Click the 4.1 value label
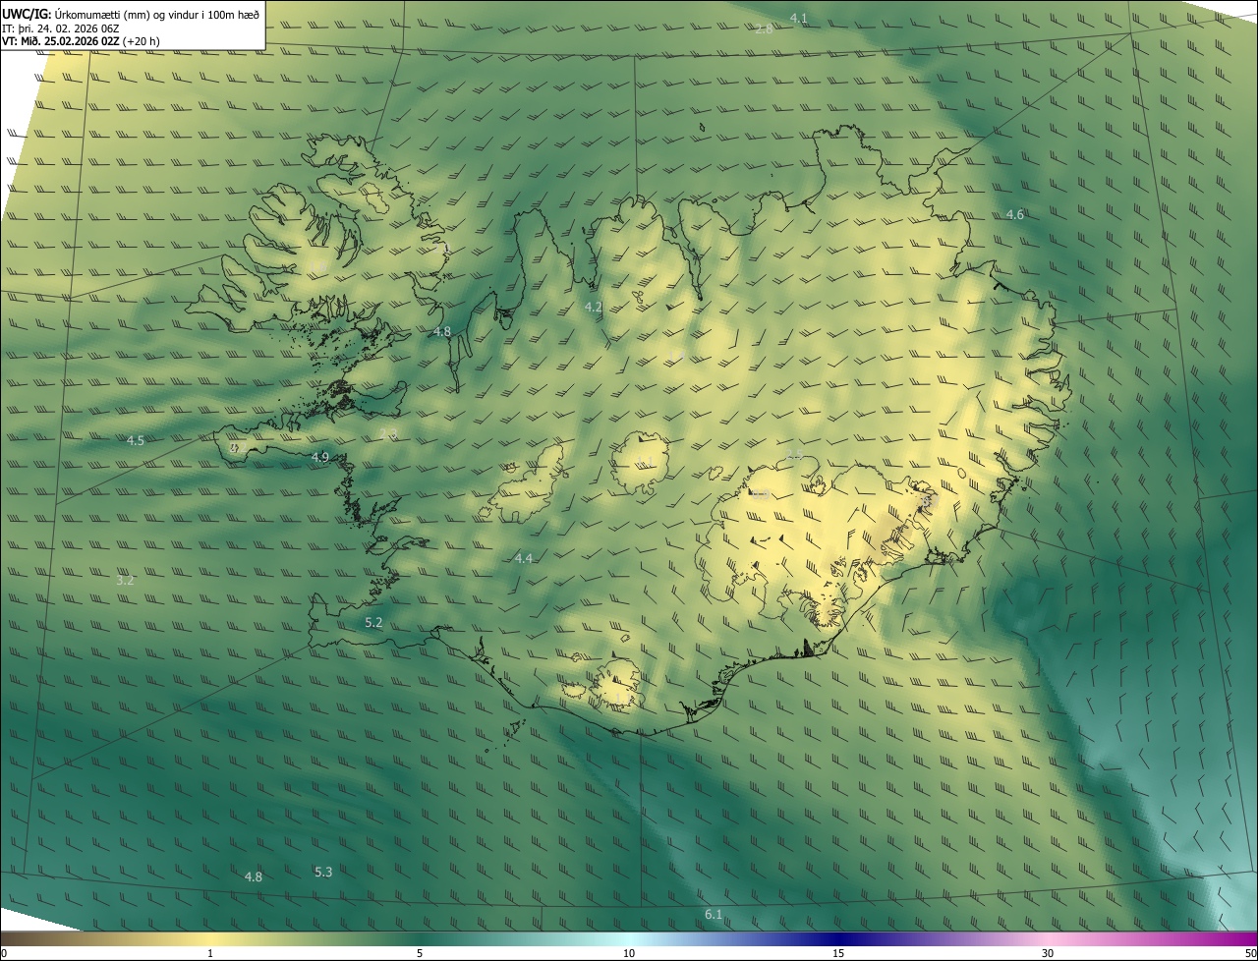The height and width of the screenshot is (961, 1258). point(798,18)
